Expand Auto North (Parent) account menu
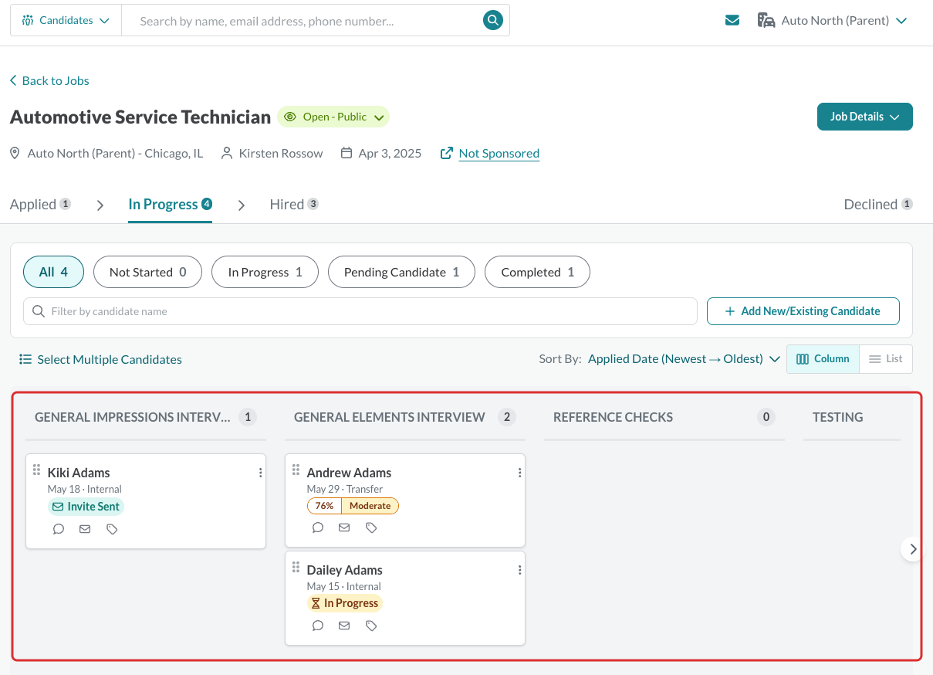Screen dimensions: 933x675 [x=832, y=21]
